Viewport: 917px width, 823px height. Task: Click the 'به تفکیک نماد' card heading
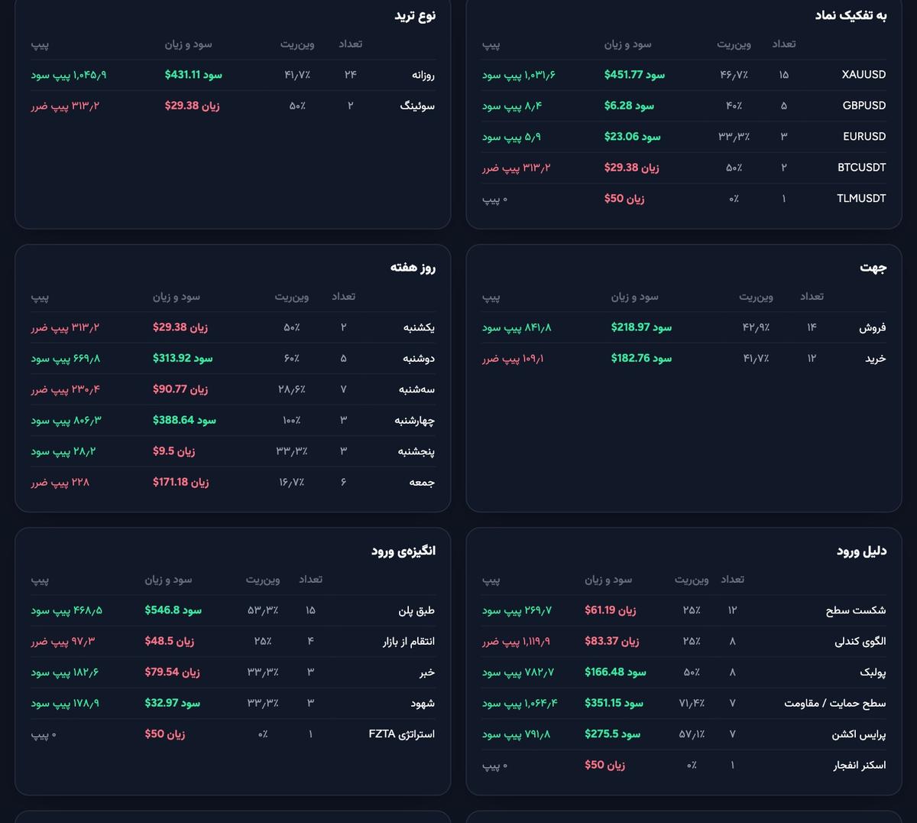pyautogui.click(x=851, y=15)
